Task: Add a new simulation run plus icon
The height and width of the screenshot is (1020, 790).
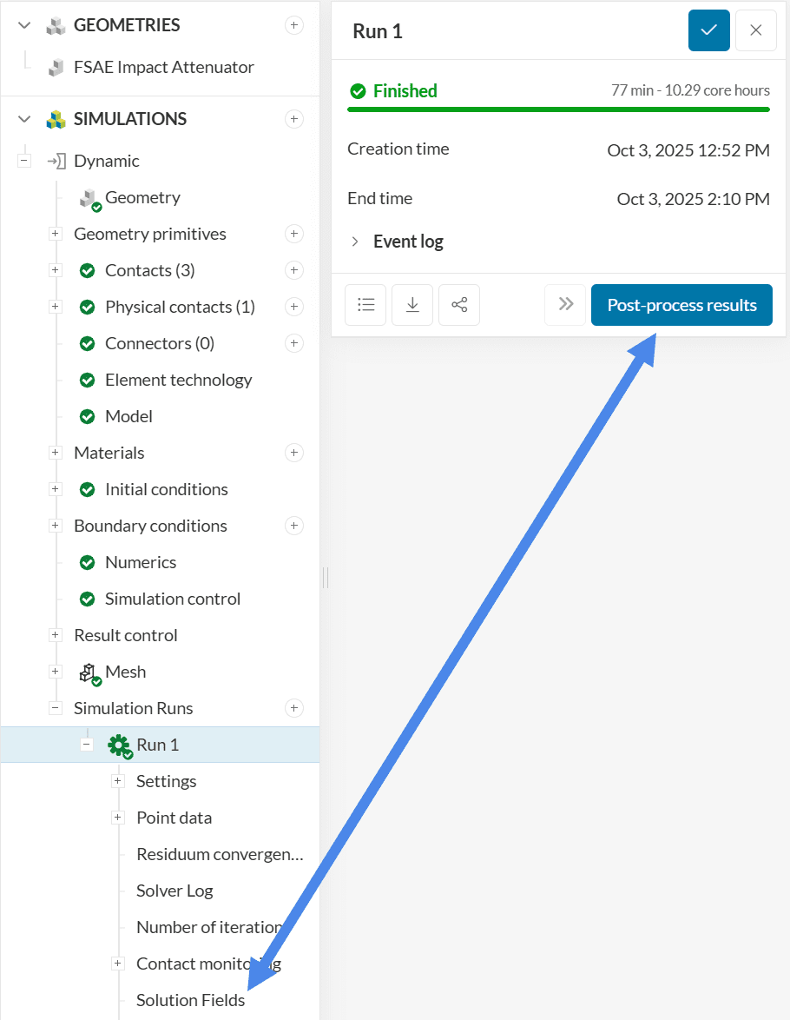Action: coord(294,708)
